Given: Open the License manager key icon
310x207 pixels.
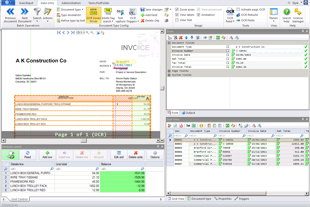Looking at the screenshot, I should click(x=298, y=12).
